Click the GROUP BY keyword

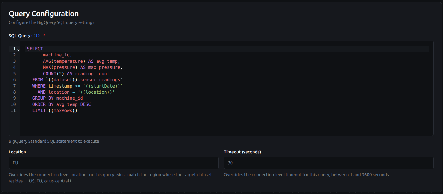click(x=43, y=98)
